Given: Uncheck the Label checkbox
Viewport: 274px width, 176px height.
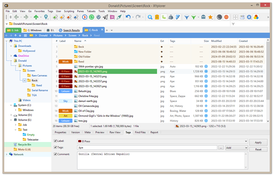Looking at the screenshot, I should click(55, 141).
